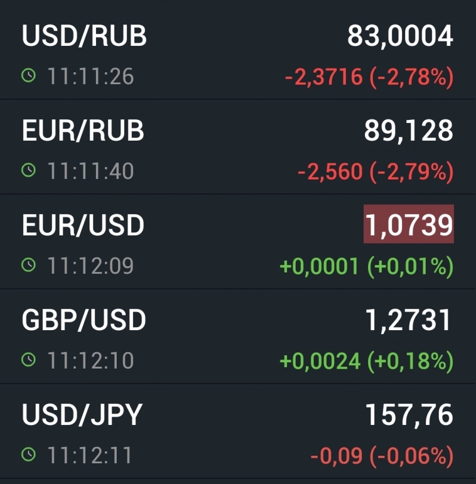Screen dimensions: 476x484
Task: Tap the 89,128 EUR/RUB quote
Action: tap(408, 131)
